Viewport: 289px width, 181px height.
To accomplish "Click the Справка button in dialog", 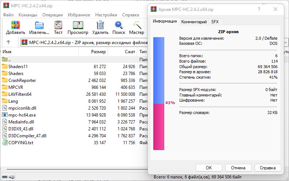I will tap(267, 168).
